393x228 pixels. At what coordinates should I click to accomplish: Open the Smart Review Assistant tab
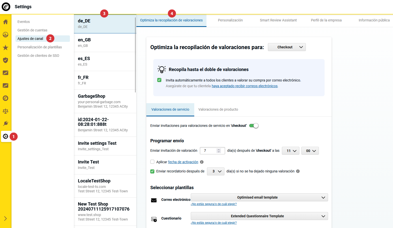(278, 20)
